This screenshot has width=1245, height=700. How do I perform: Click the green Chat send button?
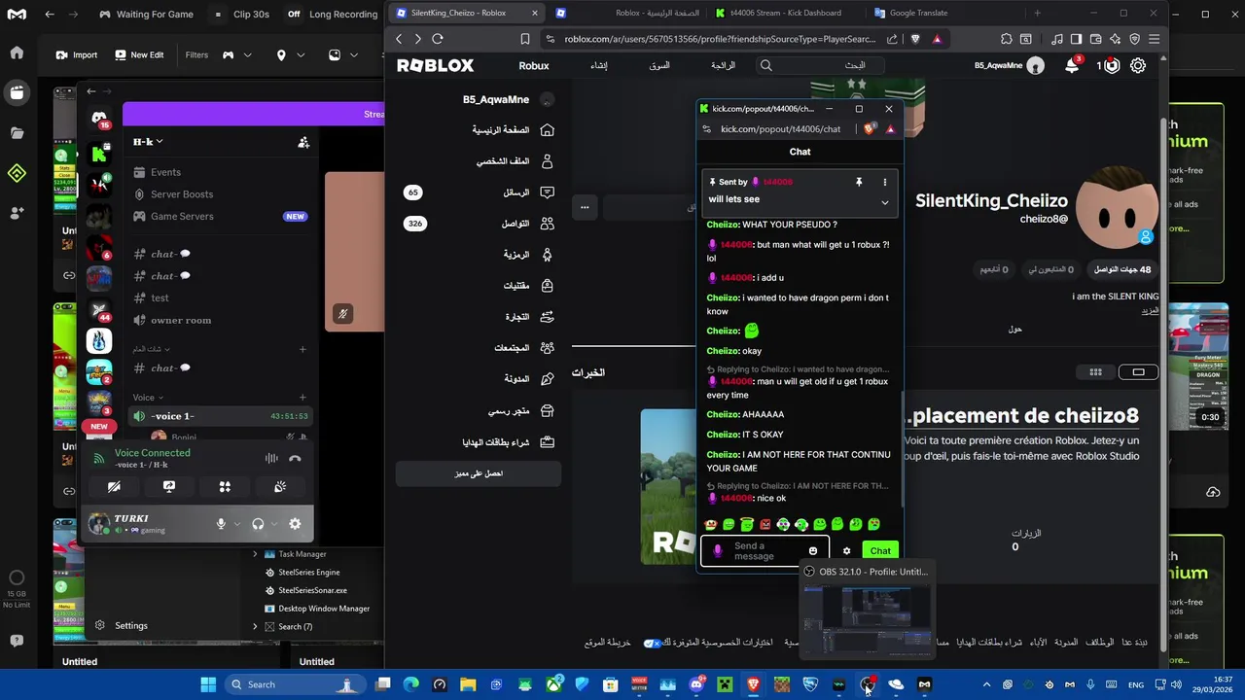[x=880, y=551]
